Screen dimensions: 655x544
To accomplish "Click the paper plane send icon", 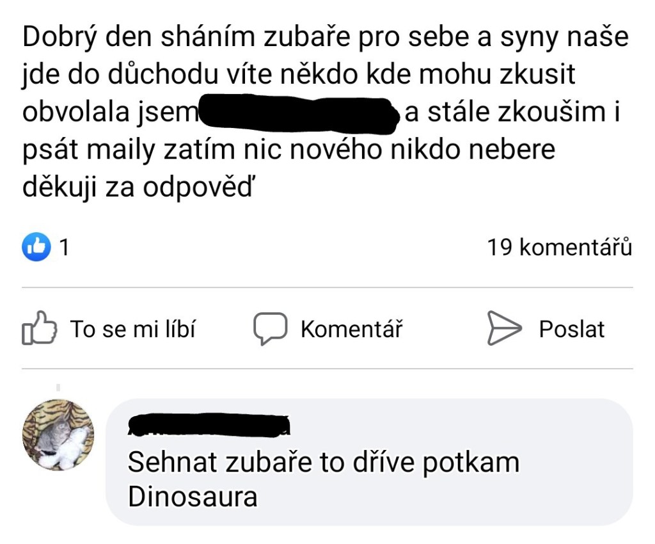I will point(503,328).
